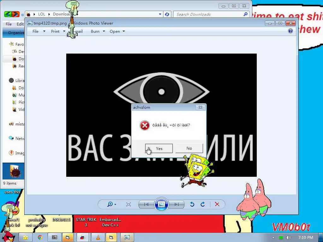Viewport: 323px width, 242px height.
Task: Expand the Burn dropdown arrow
Action: [104, 31]
